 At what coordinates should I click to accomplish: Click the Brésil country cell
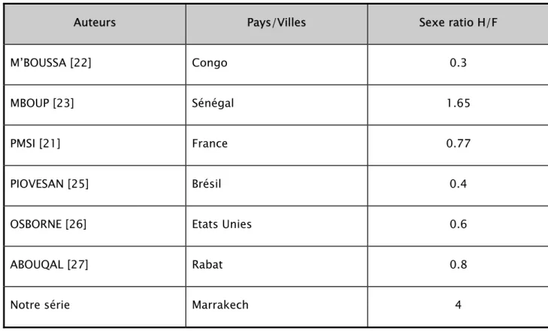click(277, 185)
